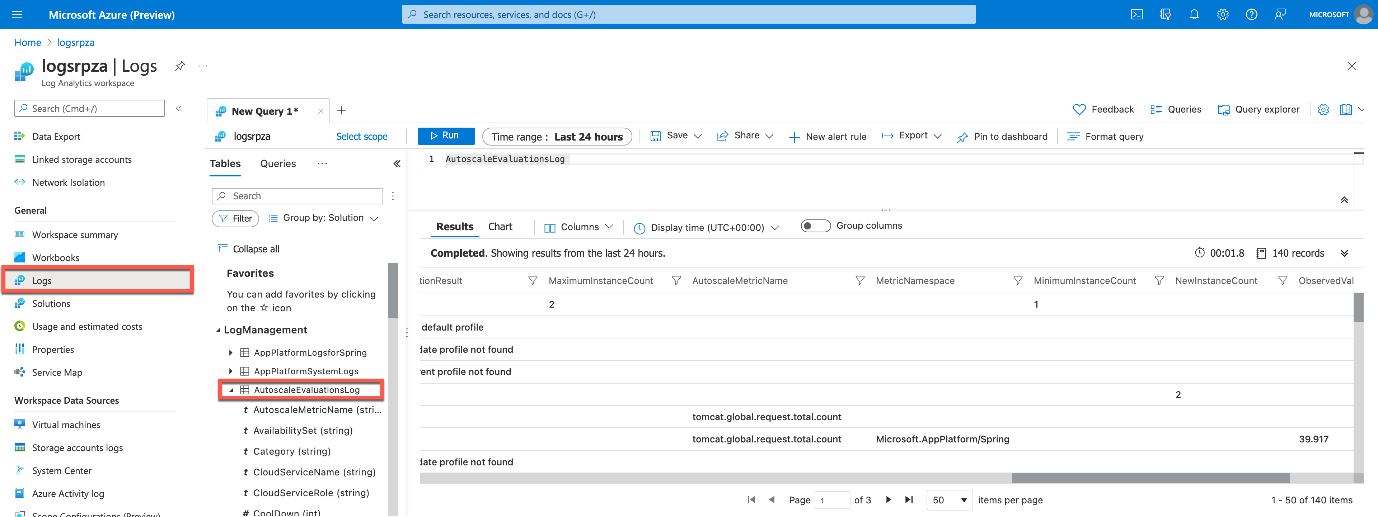The height and width of the screenshot is (517, 1378).
Task: Collapse the LogManagement group
Action: pos(218,330)
